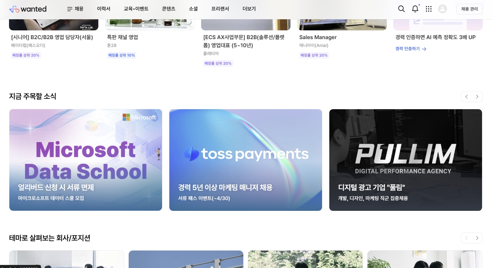Click the 얼리버드 신청 시 서류 면제 caption
Image resolution: width=492 pixels, height=268 pixels.
point(56,187)
